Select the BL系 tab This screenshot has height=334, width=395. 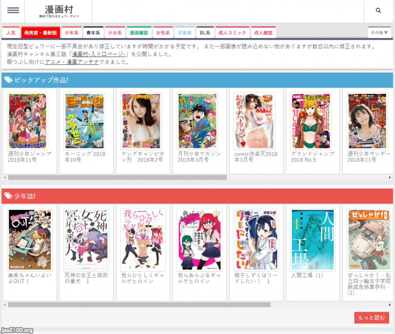(205, 33)
